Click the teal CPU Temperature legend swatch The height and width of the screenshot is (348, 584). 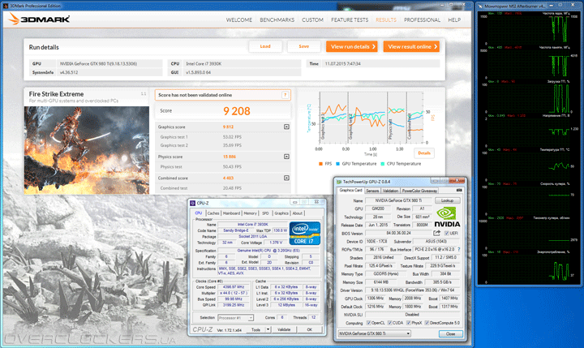coord(383,164)
